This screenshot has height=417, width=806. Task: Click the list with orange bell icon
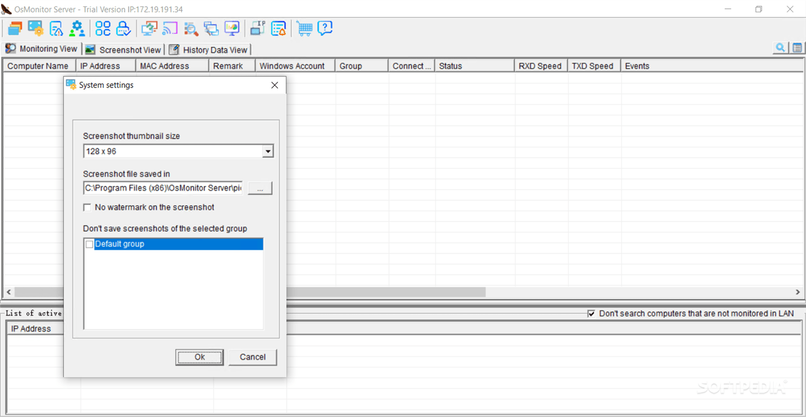(278, 28)
